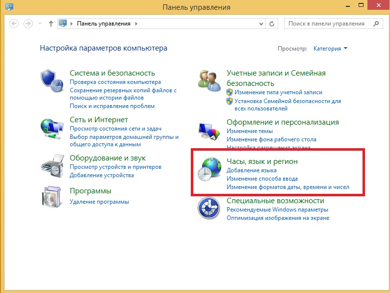Click the Forward navigation arrow

click(x=28, y=24)
